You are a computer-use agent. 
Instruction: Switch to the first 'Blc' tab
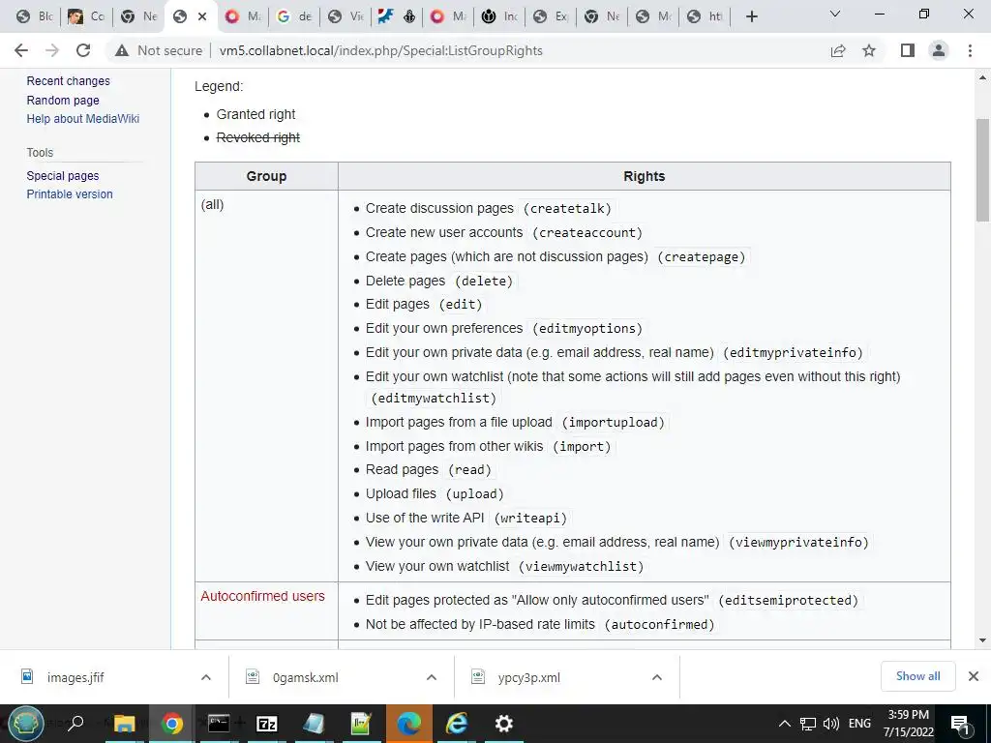coord(35,16)
